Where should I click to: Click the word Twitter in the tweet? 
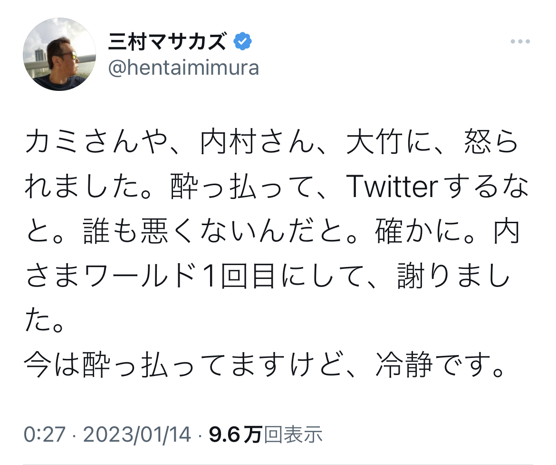point(392,189)
